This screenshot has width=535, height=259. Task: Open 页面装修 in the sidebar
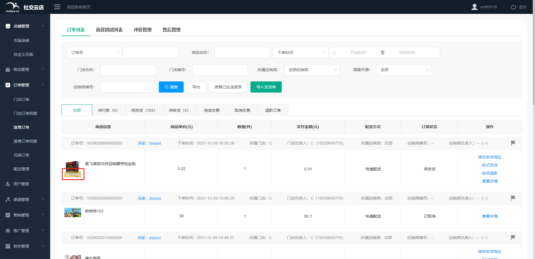[21, 41]
